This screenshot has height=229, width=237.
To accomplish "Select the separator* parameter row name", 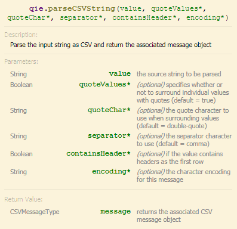I will pos(109,136).
